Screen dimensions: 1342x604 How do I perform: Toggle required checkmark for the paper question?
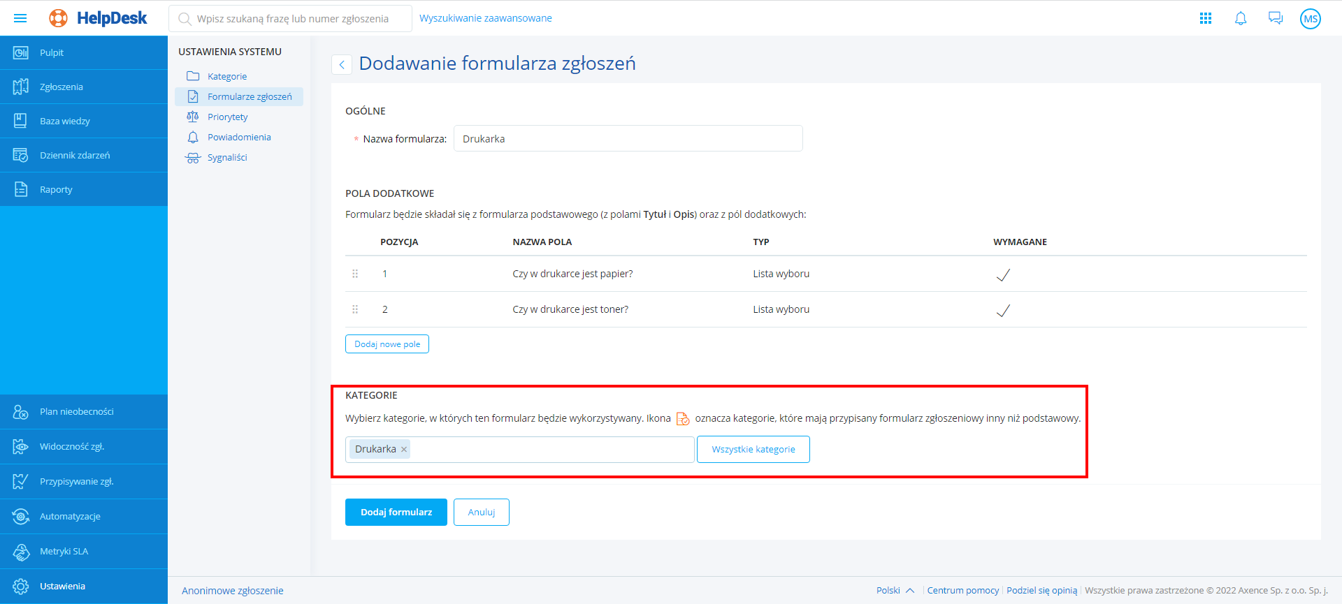tap(1003, 275)
